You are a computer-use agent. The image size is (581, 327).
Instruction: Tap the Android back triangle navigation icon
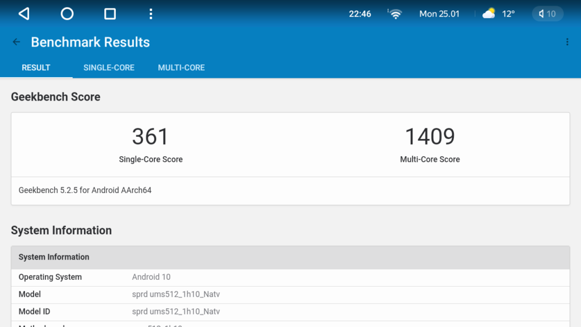24,14
